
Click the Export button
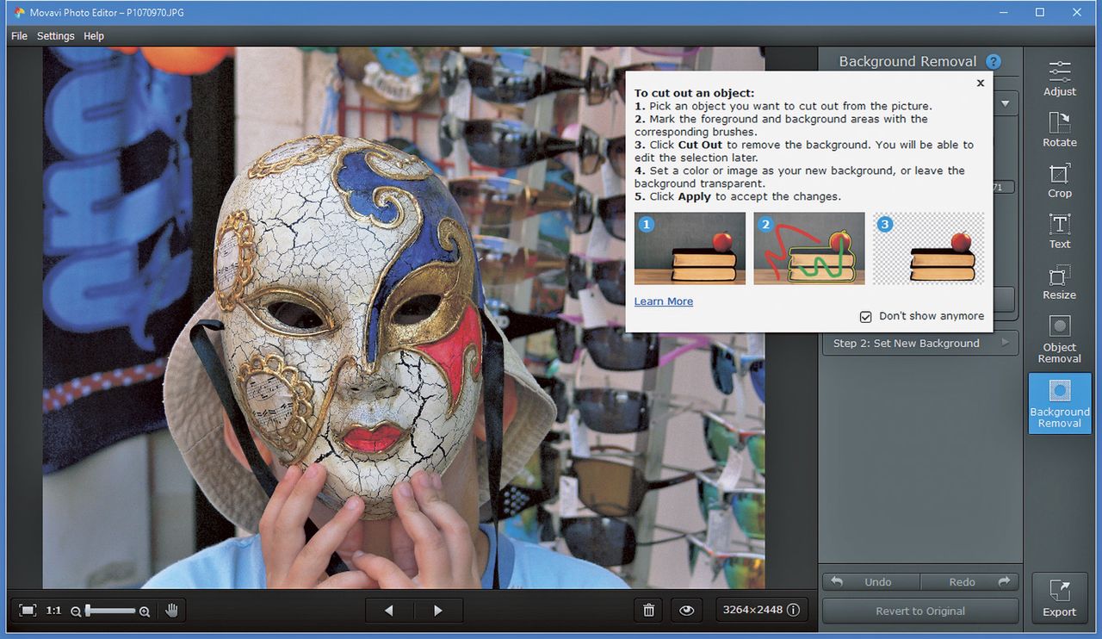[x=1059, y=598]
